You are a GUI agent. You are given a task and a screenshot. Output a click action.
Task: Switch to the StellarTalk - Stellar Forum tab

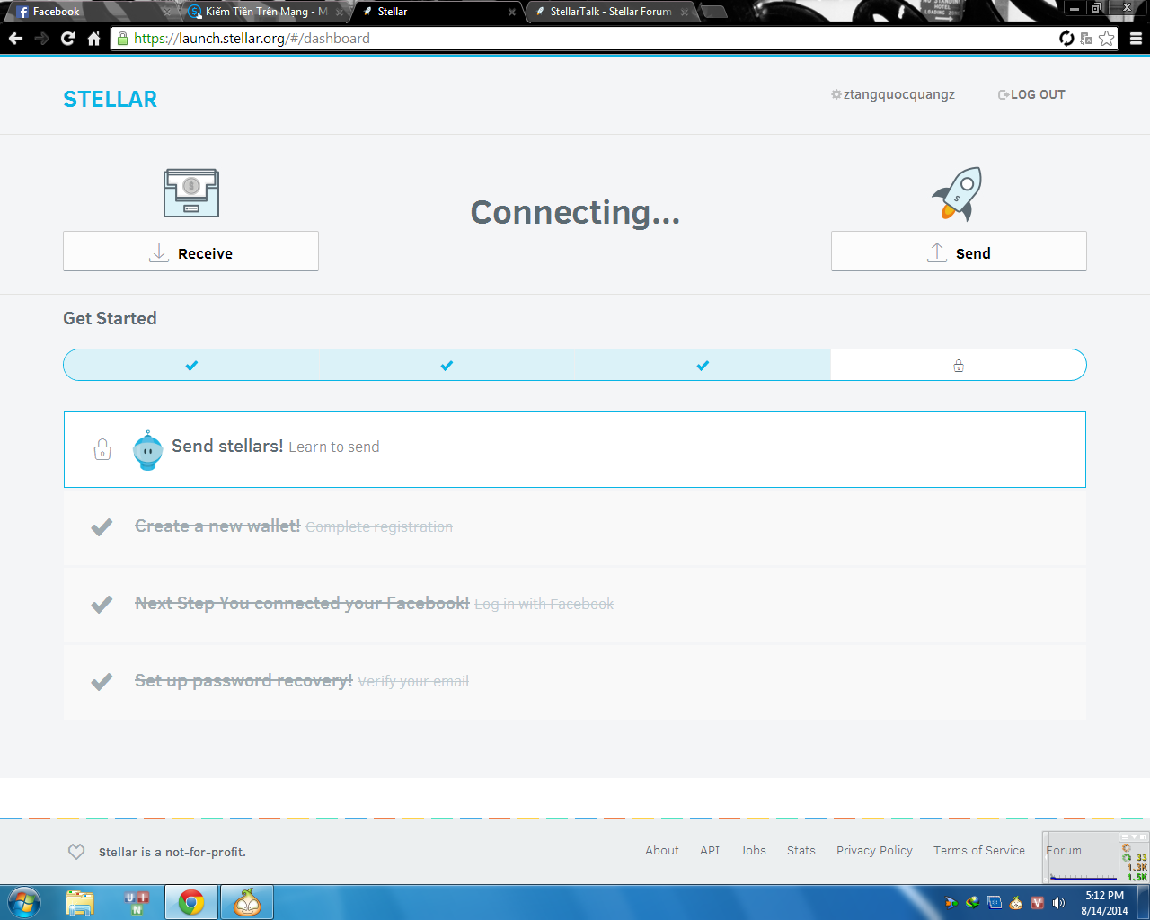pyautogui.click(x=611, y=12)
